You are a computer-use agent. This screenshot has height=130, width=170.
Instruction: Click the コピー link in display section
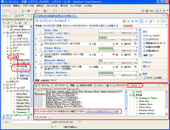click(152, 55)
